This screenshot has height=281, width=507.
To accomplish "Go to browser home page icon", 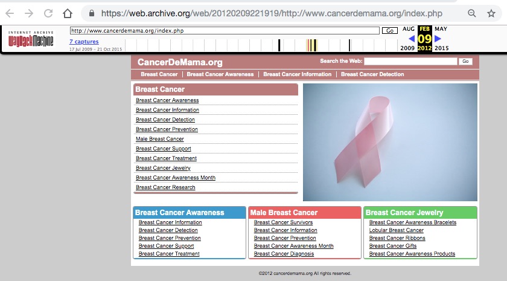I will tap(68, 13).
